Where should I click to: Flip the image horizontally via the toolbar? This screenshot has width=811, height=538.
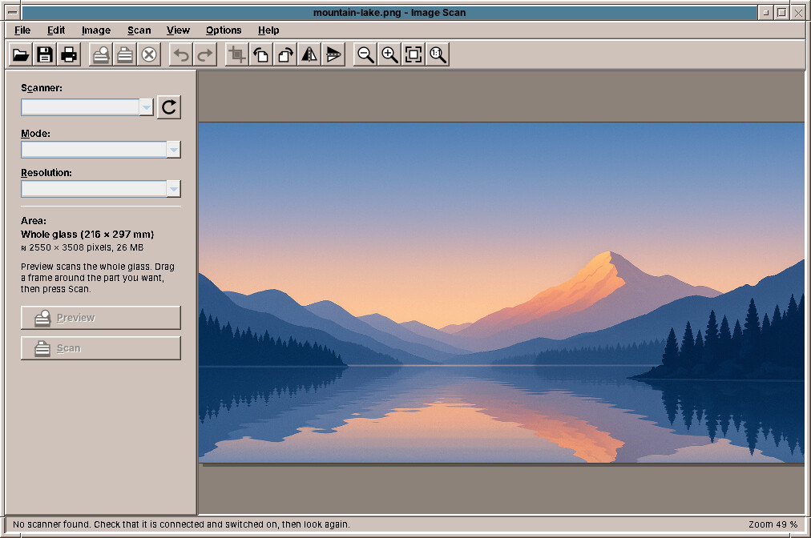click(309, 54)
